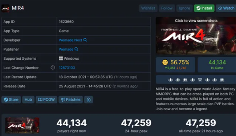Image resolution: width=236 pixels, height=136 pixels.
Task: Click the neutral face review rating icon
Action: click(165, 62)
